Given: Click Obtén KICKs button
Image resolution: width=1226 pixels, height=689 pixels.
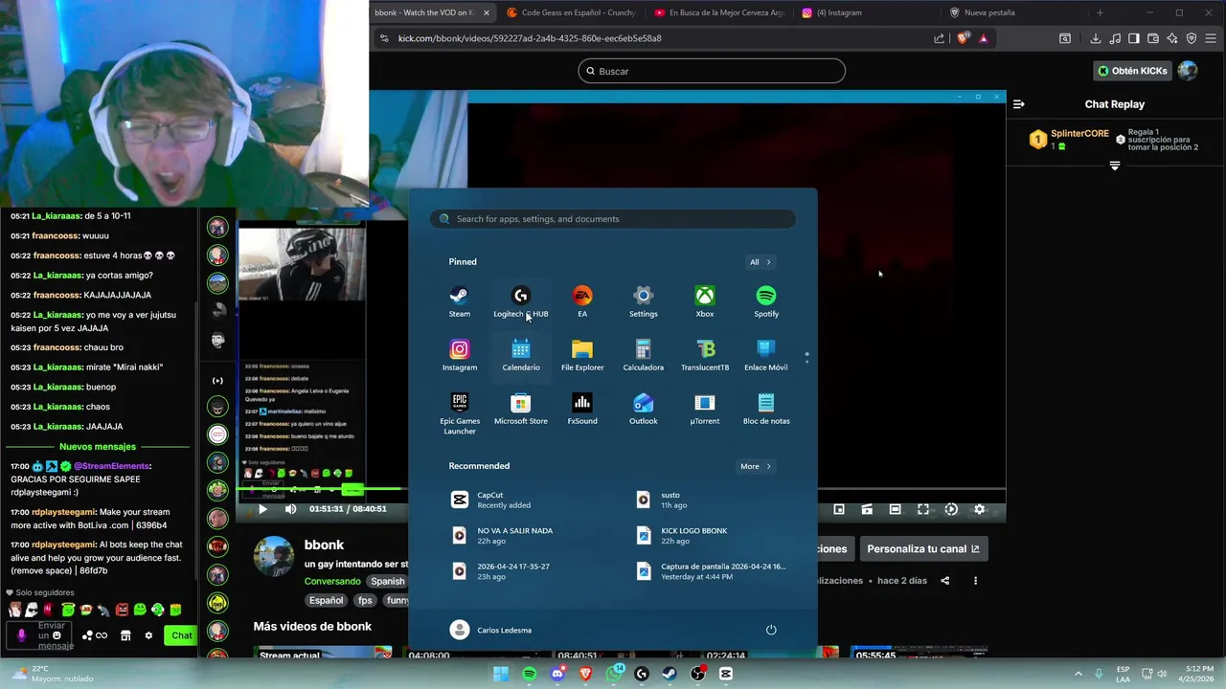Looking at the screenshot, I should click(x=1133, y=71).
